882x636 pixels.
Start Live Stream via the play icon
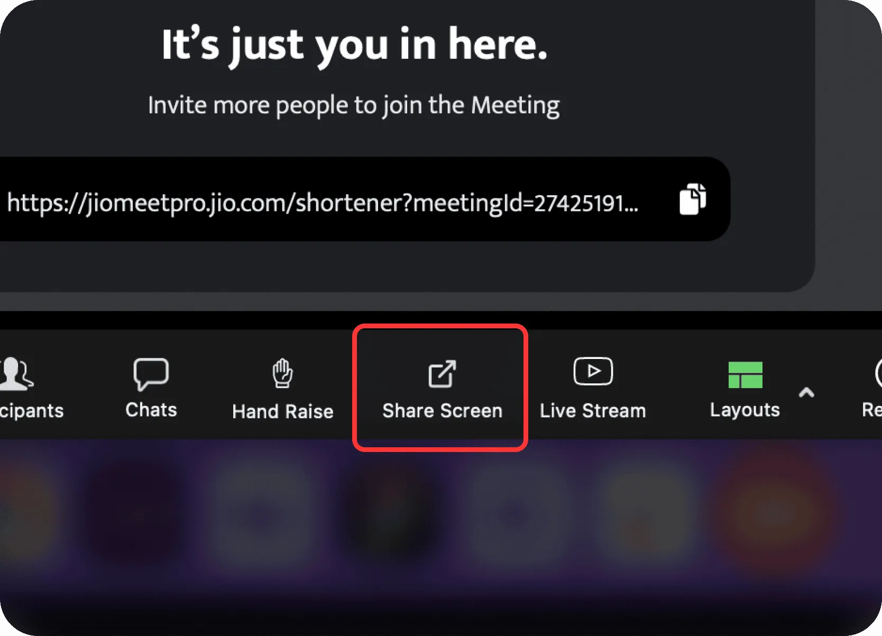click(593, 371)
